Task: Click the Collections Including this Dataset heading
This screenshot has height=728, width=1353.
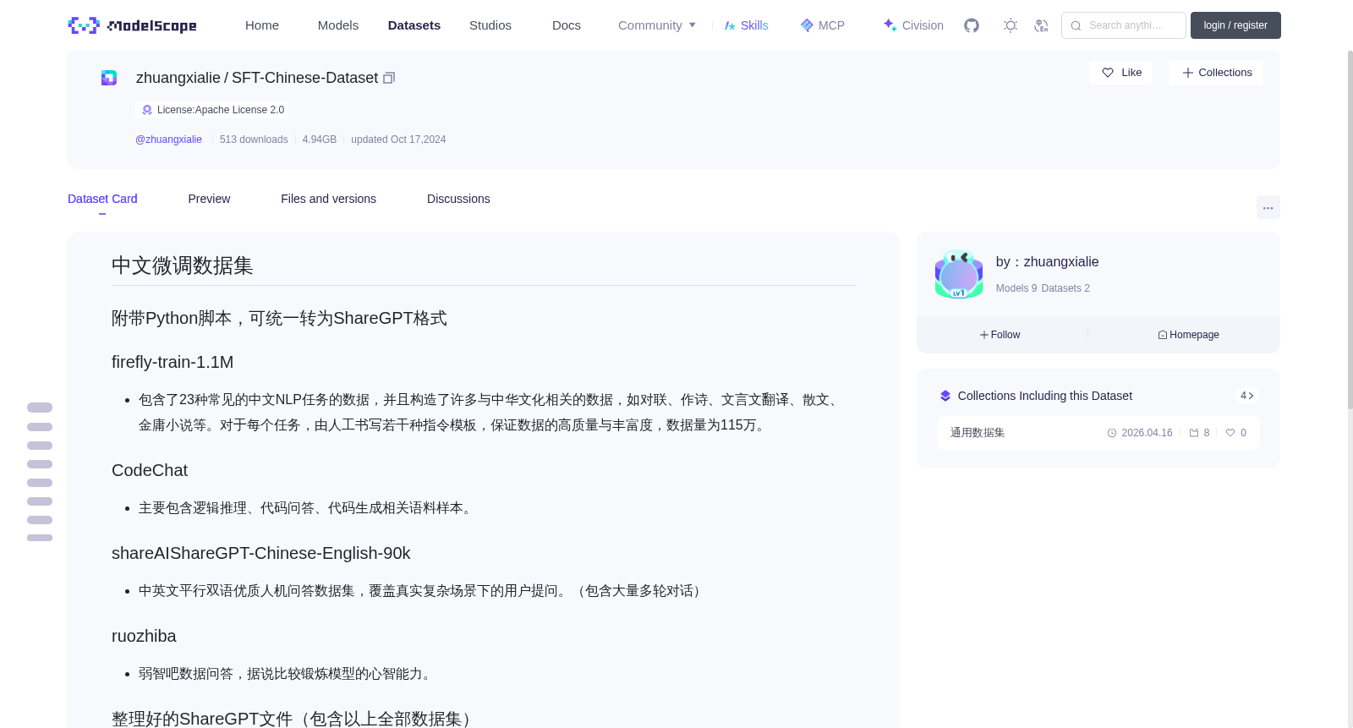Action: (x=1045, y=396)
